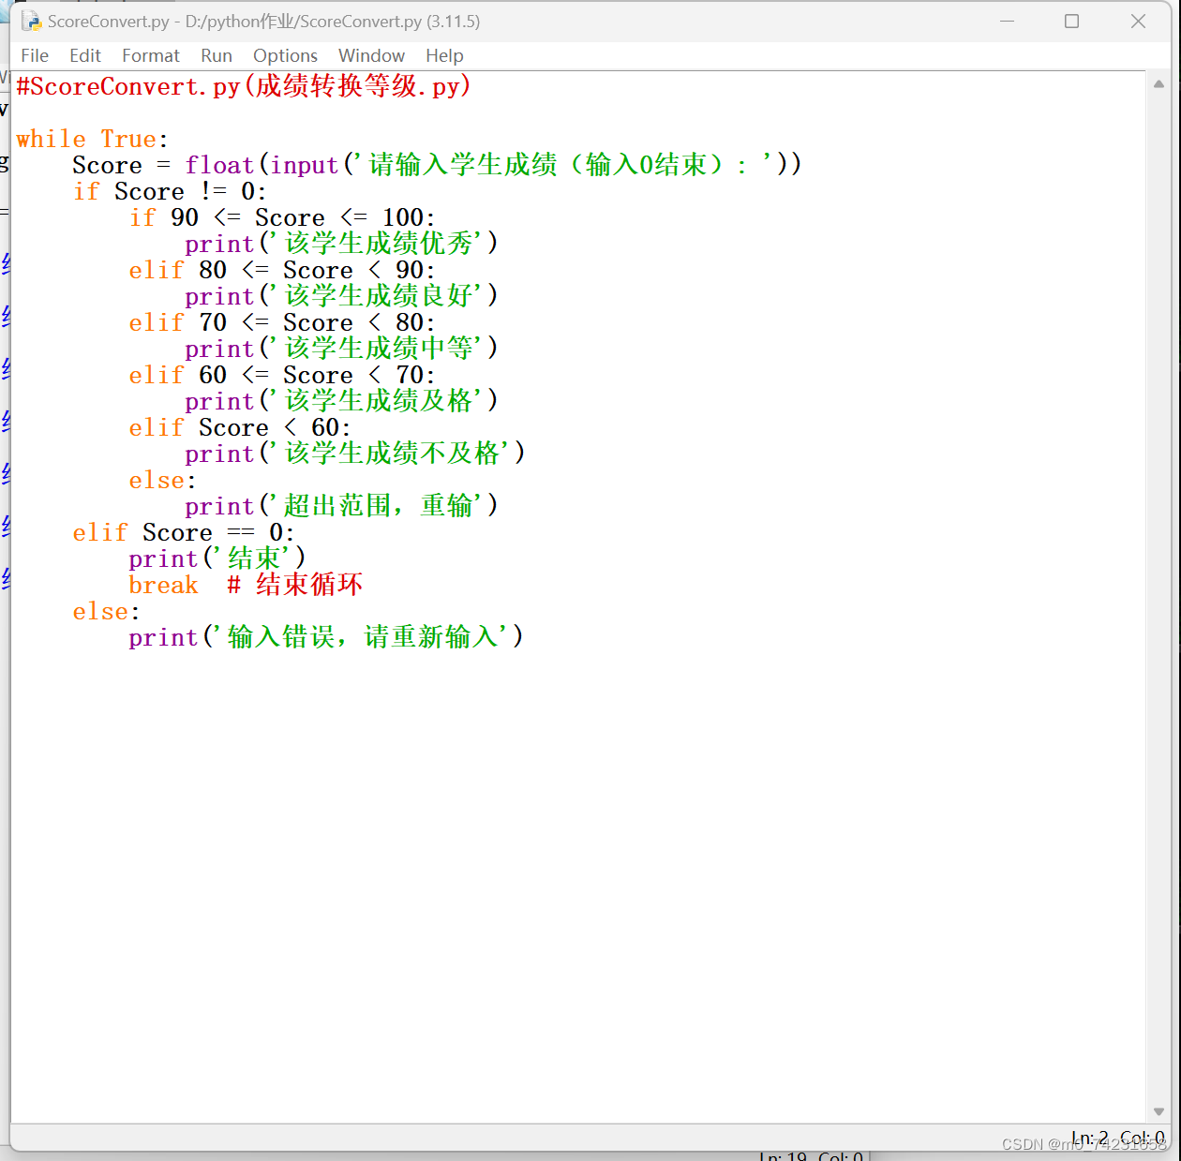Click the empty editor area below the code

(x=562, y=843)
